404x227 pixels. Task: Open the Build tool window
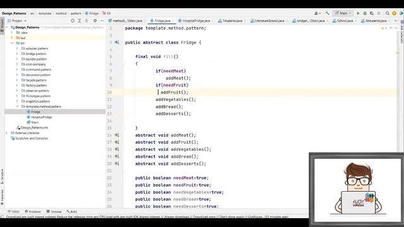tap(71, 212)
